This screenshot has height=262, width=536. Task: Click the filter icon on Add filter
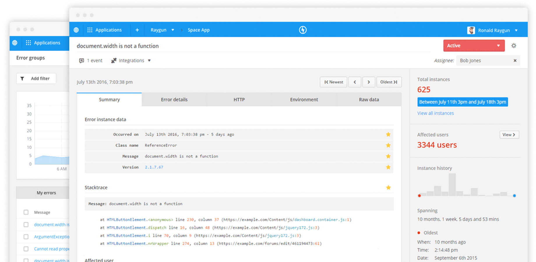click(22, 78)
